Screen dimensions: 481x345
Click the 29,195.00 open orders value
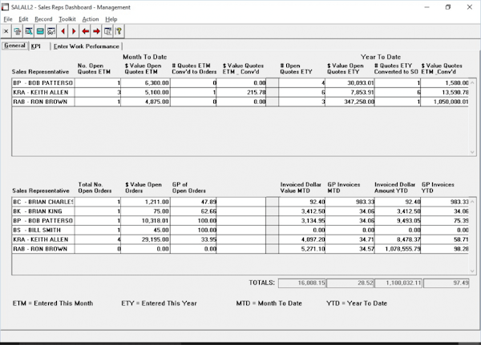(x=145, y=239)
